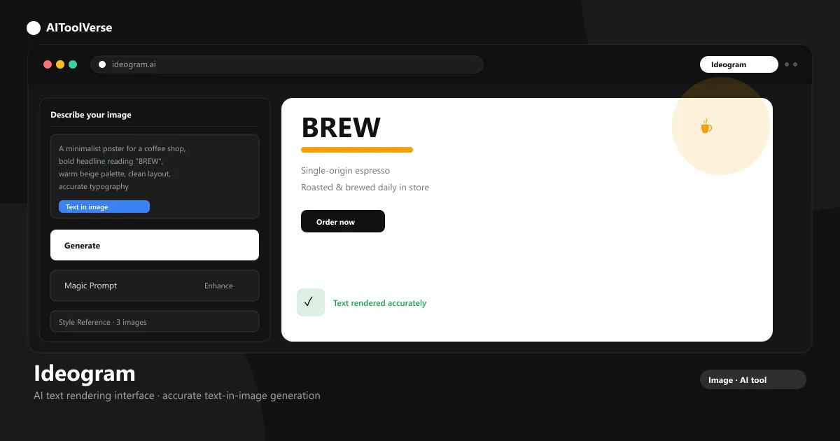Image resolution: width=840 pixels, height=441 pixels.
Task: Click Enhance in Magic Prompt row
Action: pyautogui.click(x=218, y=286)
